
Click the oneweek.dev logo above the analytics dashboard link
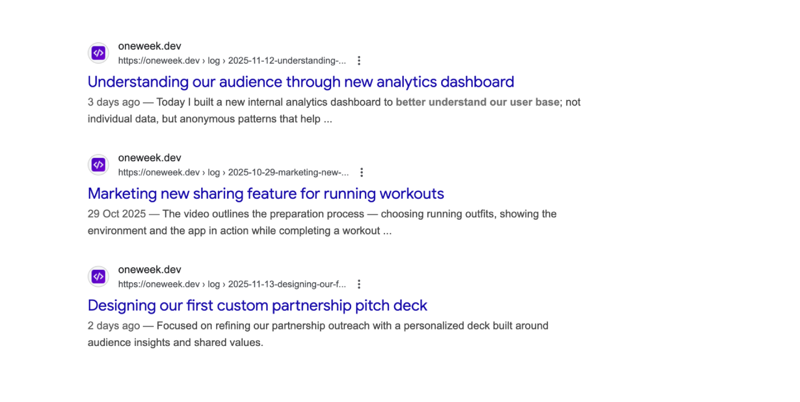click(98, 53)
